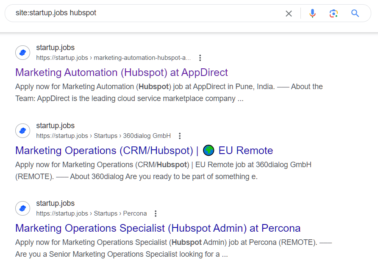Focus the search box containing site:startup.jobs hubspot
This screenshot has height=272, width=378.
[144, 13]
